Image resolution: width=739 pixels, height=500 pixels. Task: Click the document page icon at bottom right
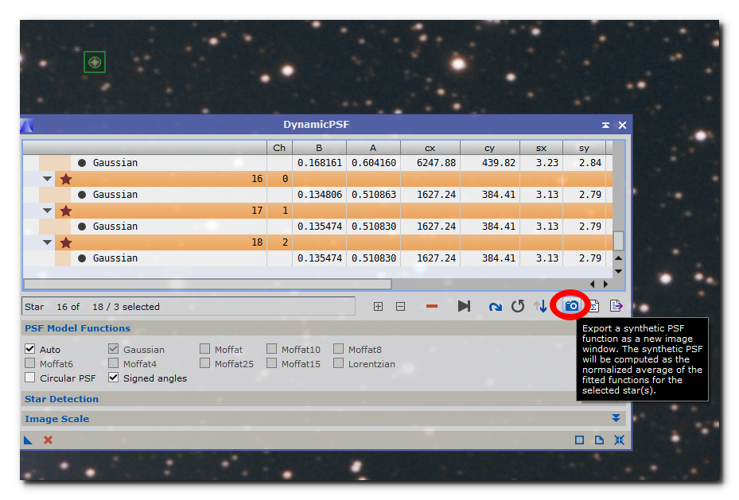pyautogui.click(x=599, y=440)
